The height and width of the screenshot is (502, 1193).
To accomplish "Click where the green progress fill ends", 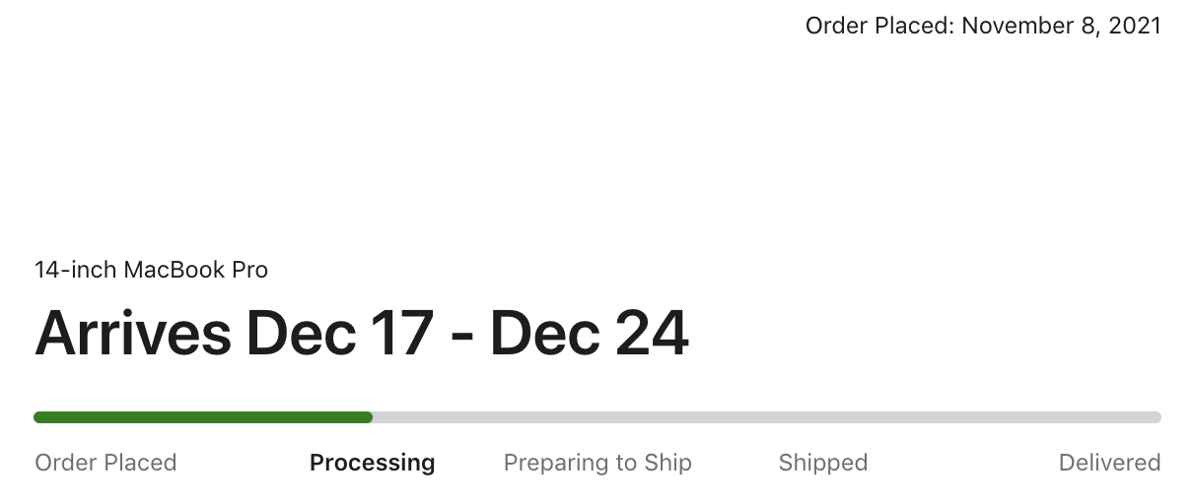I will (x=370, y=417).
